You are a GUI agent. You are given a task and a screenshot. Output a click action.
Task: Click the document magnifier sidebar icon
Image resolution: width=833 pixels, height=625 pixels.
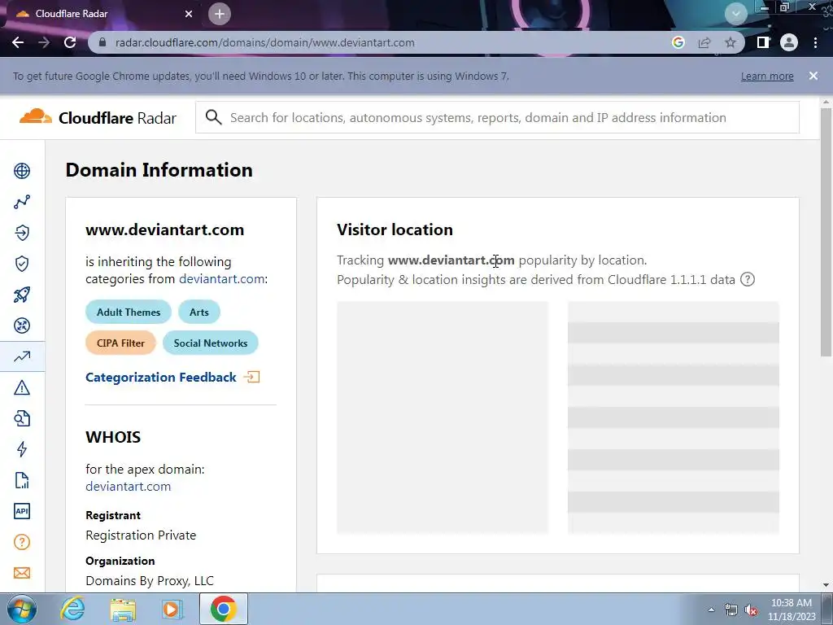(22, 418)
